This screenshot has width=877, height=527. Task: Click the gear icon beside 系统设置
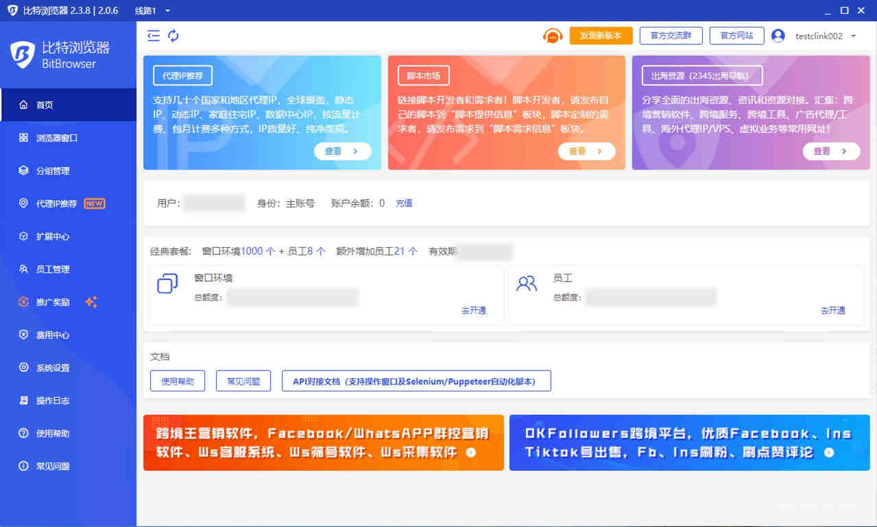click(x=23, y=368)
